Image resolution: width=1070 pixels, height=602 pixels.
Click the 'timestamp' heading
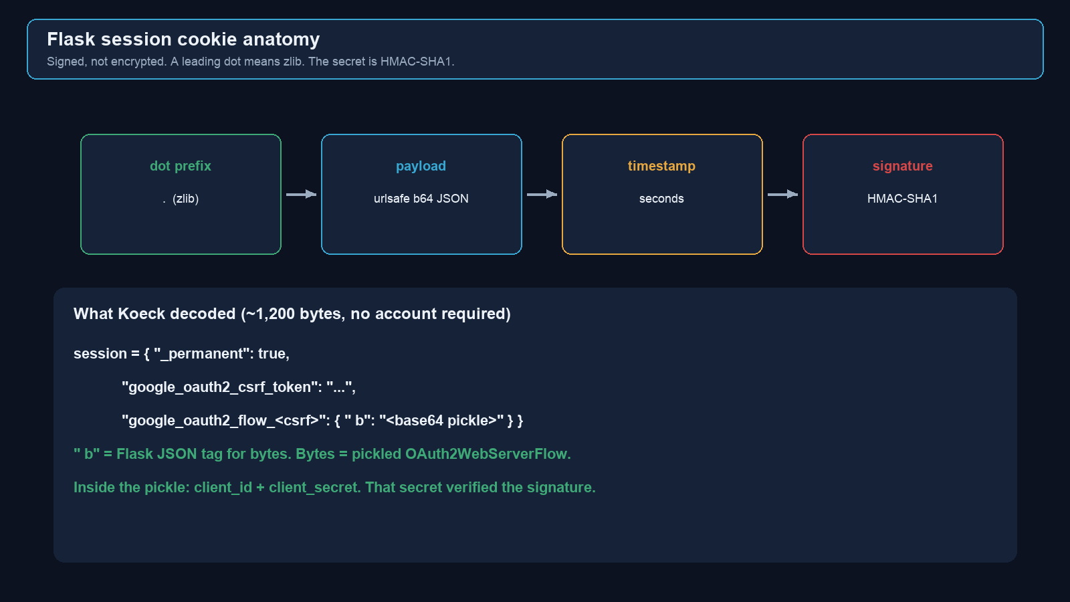(x=661, y=166)
